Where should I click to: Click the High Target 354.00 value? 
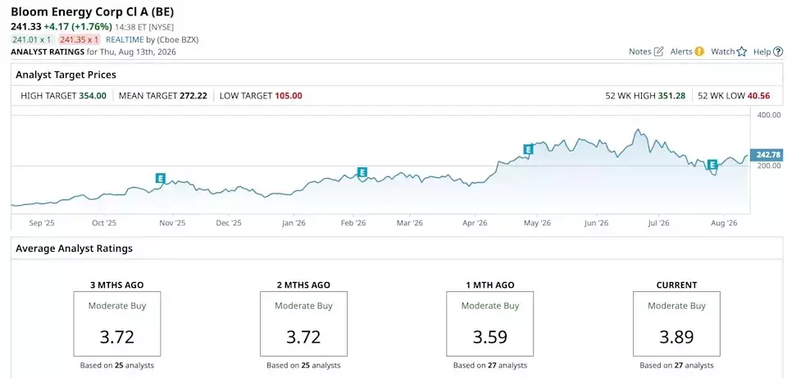[x=93, y=95]
